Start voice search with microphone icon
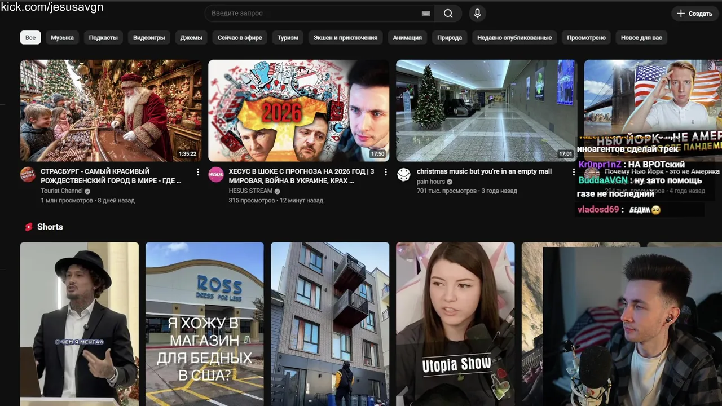This screenshot has height=406, width=722. [477, 14]
